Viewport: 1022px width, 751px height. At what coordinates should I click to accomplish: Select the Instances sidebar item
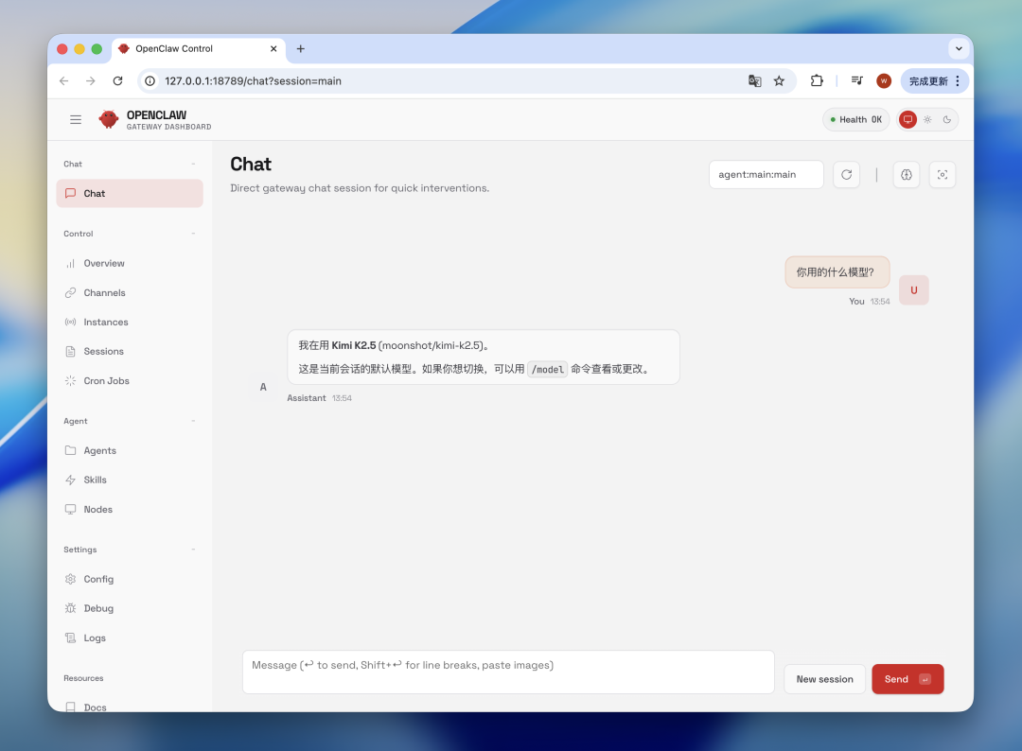[x=104, y=322]
